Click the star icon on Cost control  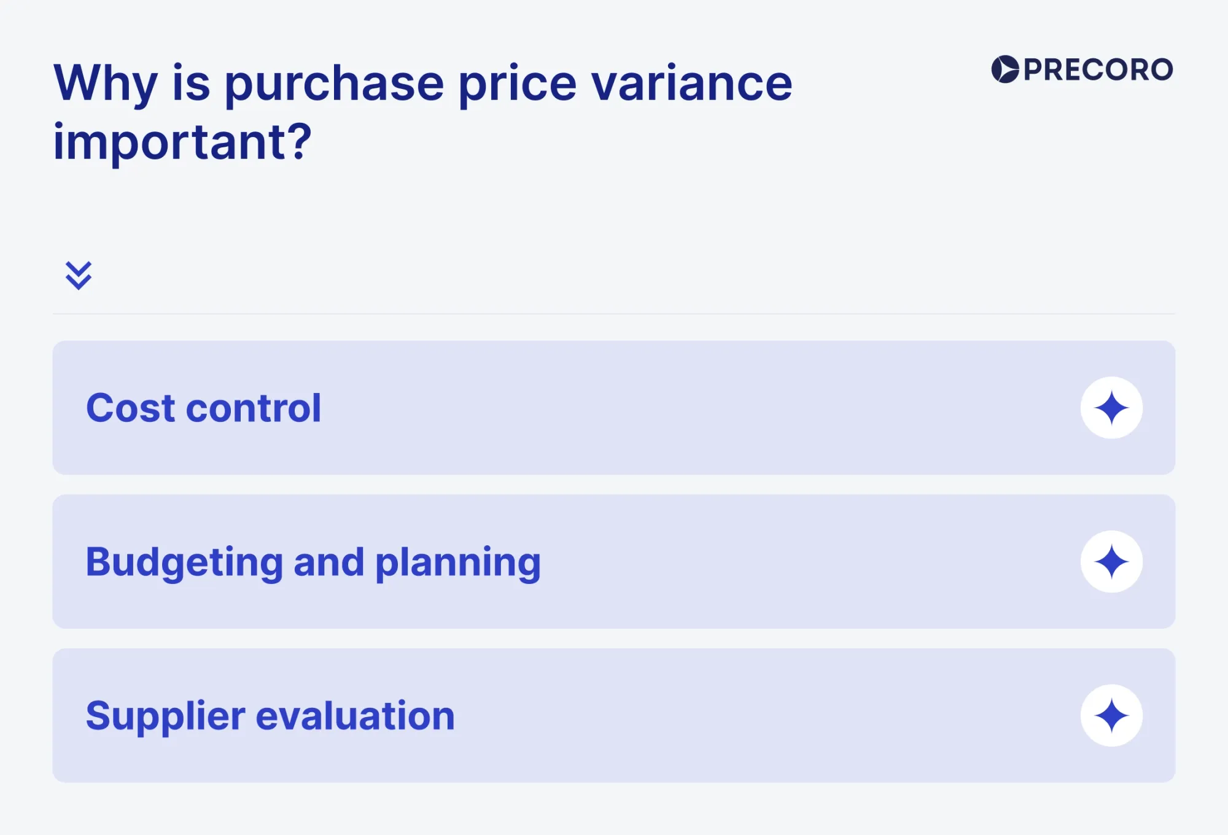1111,408
